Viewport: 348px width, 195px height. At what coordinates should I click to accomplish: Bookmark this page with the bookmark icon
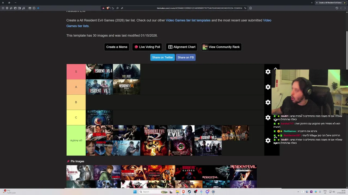(x=250, y=8)
